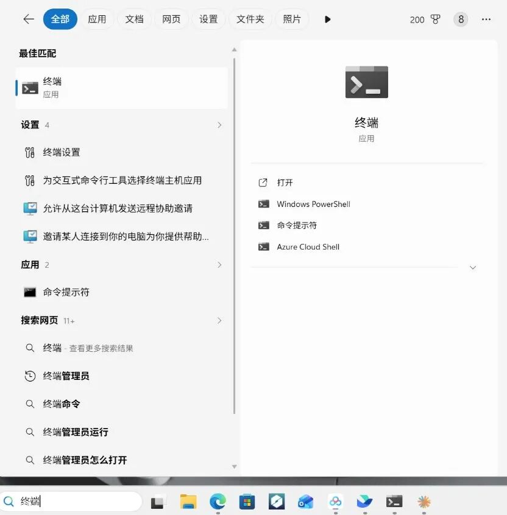Click the down chevron below Azure Cloud Shell
This screenshot has height=515, width=507.
[x=473, y=267]
